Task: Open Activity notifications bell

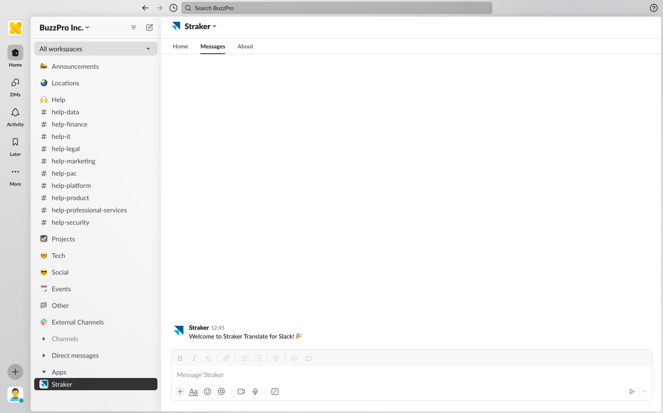Action: (x=15, y=116)
